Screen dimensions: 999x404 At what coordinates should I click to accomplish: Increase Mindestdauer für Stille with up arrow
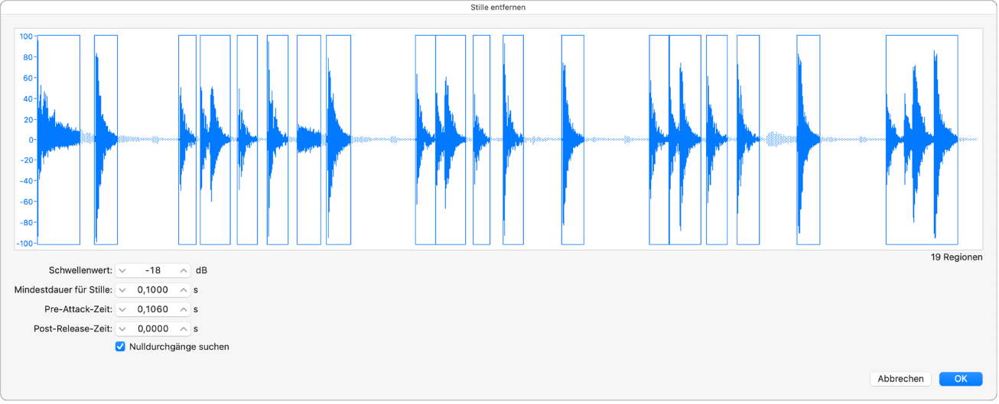pos(184,290)
